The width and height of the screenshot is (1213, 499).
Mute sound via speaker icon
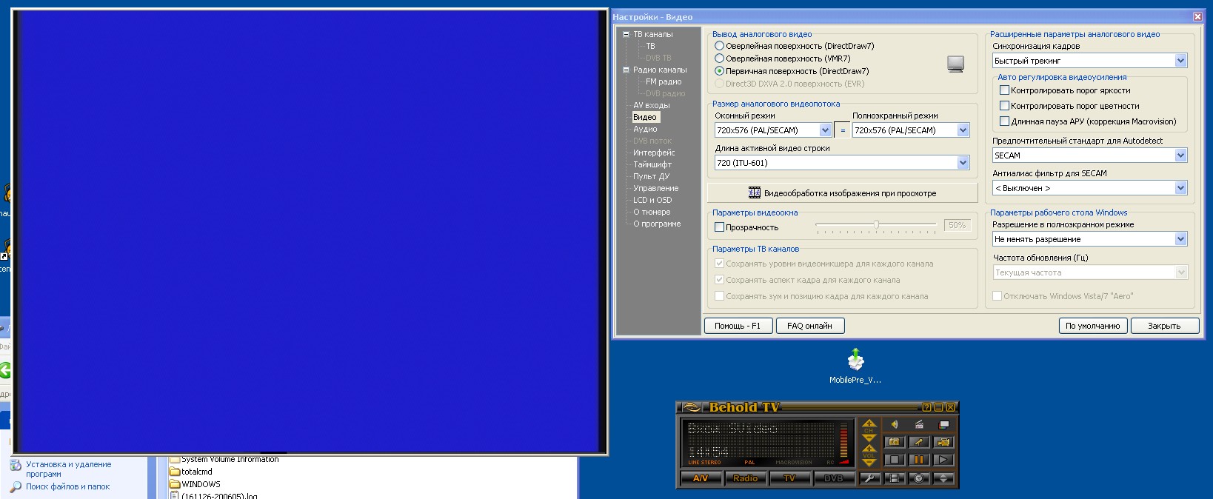point(895,424)
